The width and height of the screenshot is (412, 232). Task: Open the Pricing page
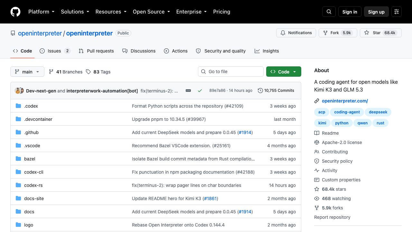(x=221, y=12)
